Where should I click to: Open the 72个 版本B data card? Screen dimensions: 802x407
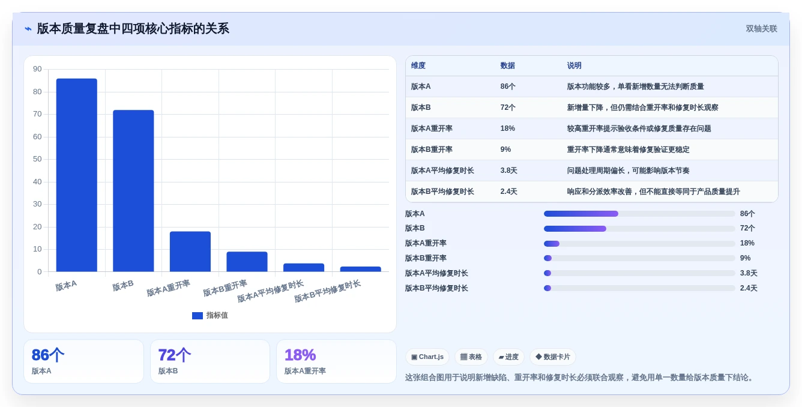(x=210, y=361)
